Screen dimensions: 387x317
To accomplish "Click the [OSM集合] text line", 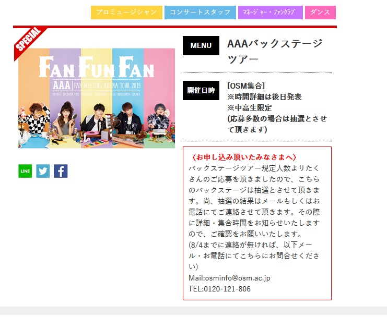I will tap(246, 86).
